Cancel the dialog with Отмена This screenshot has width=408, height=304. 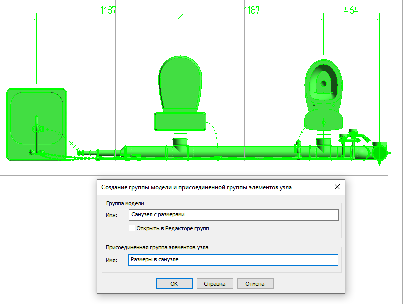(255, 283)
